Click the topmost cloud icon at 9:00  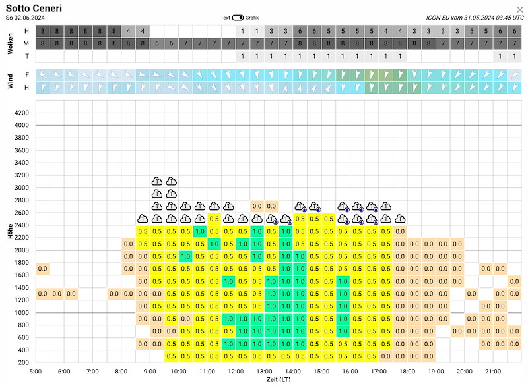point(157,181)
